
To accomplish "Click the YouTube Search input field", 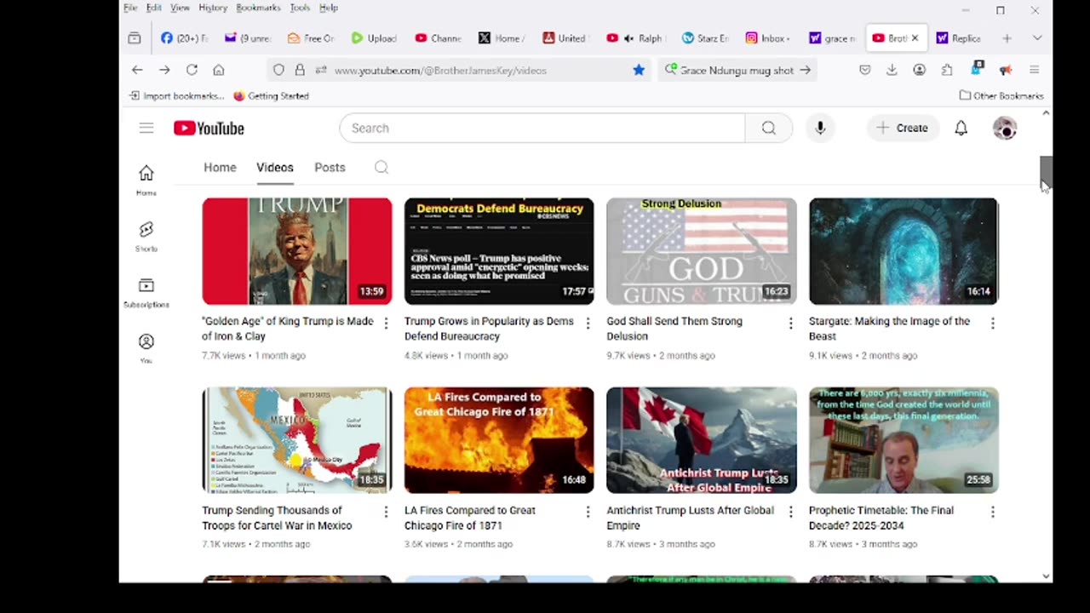I will (542, 128).
